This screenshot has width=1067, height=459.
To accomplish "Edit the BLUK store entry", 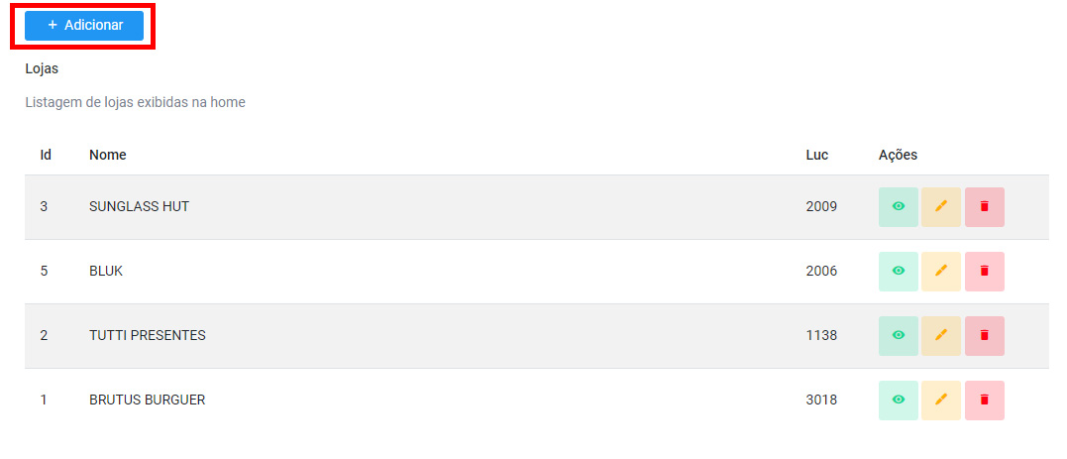I will click(x=941, y=272).
